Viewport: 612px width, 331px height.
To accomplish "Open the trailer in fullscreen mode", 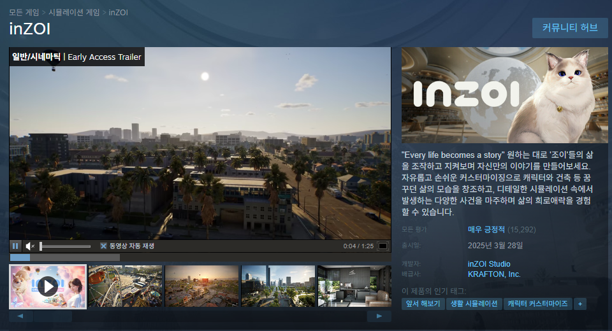I will point(383,246).
